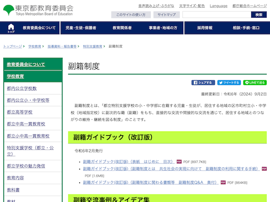Open 採用情報 menu item
Image resolution: width=270 pixels, height=202 pixels.
pos(205,28)
